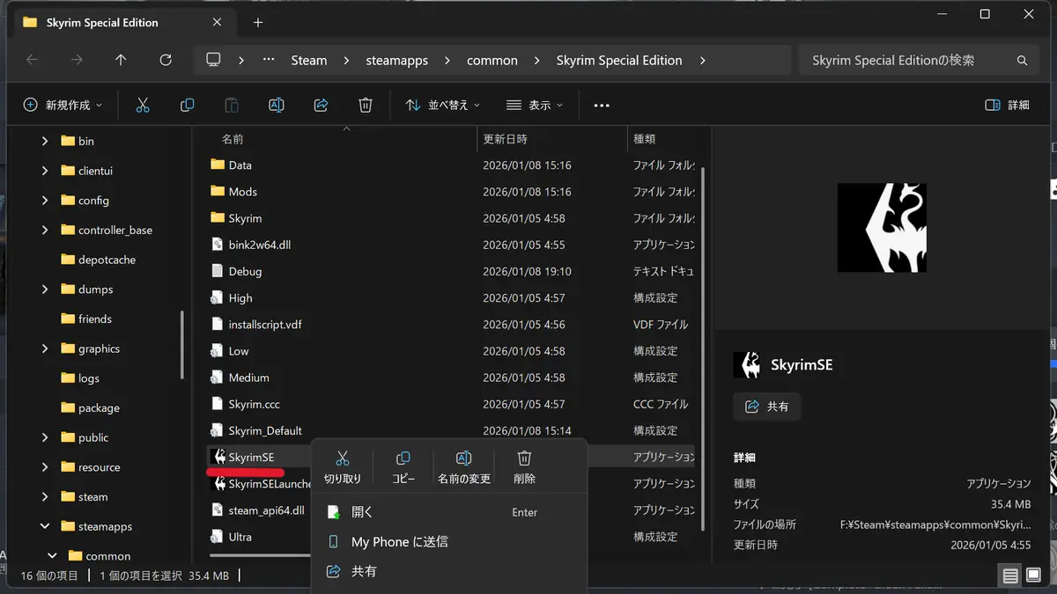This screenshot has width=1057, height=594.
Task: Toggle the 詳細 details pane button
Action: [1007, 105]
